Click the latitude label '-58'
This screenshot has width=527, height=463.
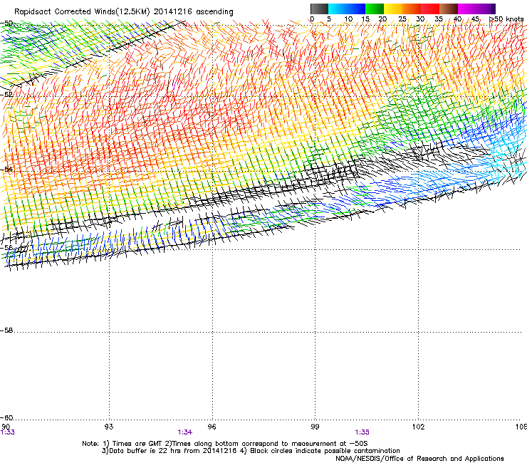[x=6, y=331]
